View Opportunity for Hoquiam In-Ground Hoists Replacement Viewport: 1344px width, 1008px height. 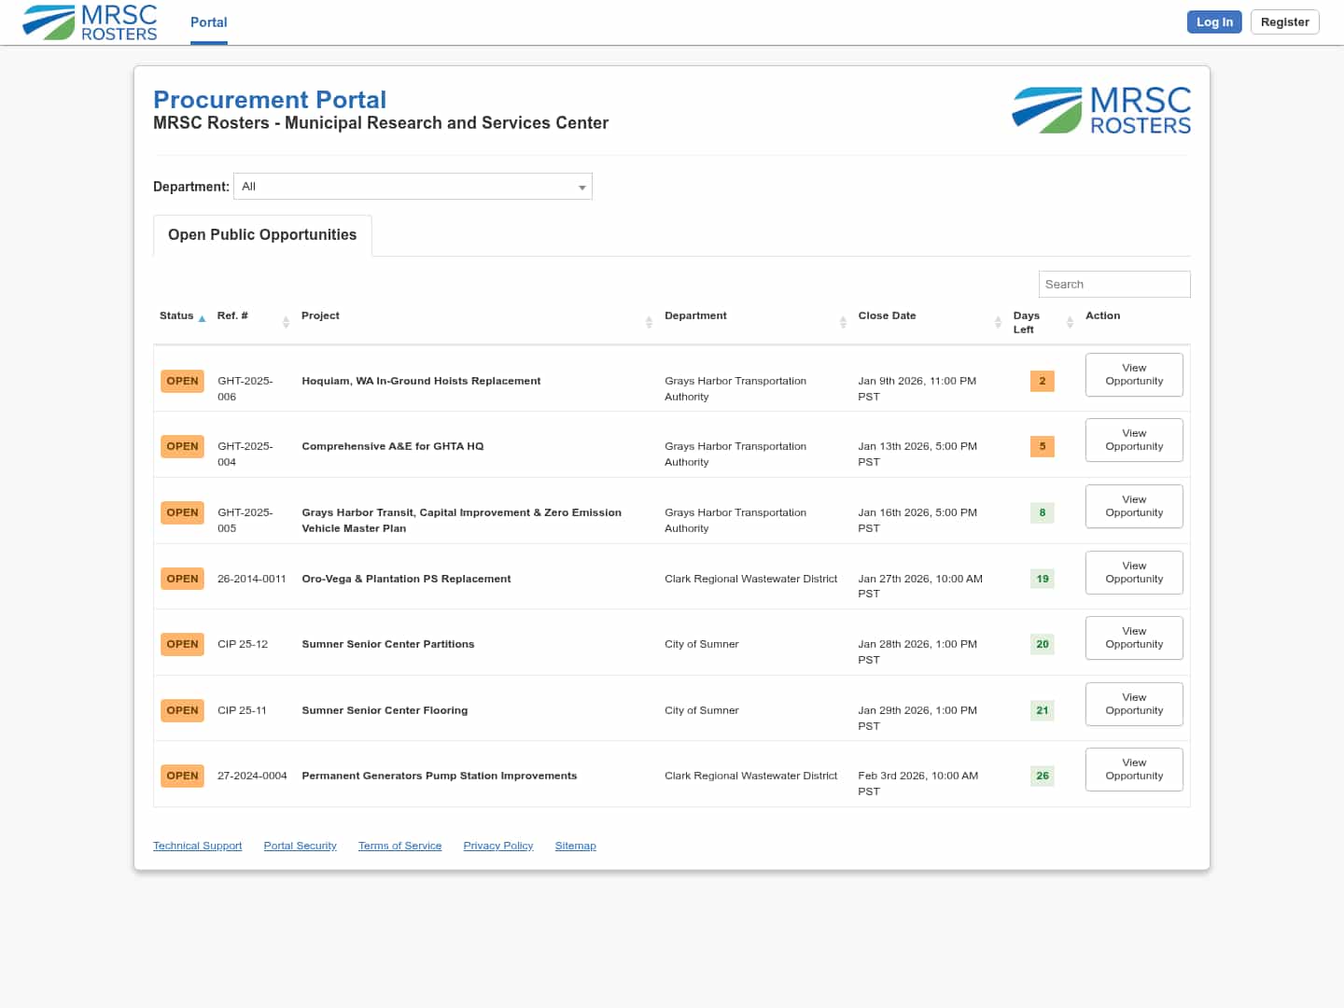(x=1134, y=374)
